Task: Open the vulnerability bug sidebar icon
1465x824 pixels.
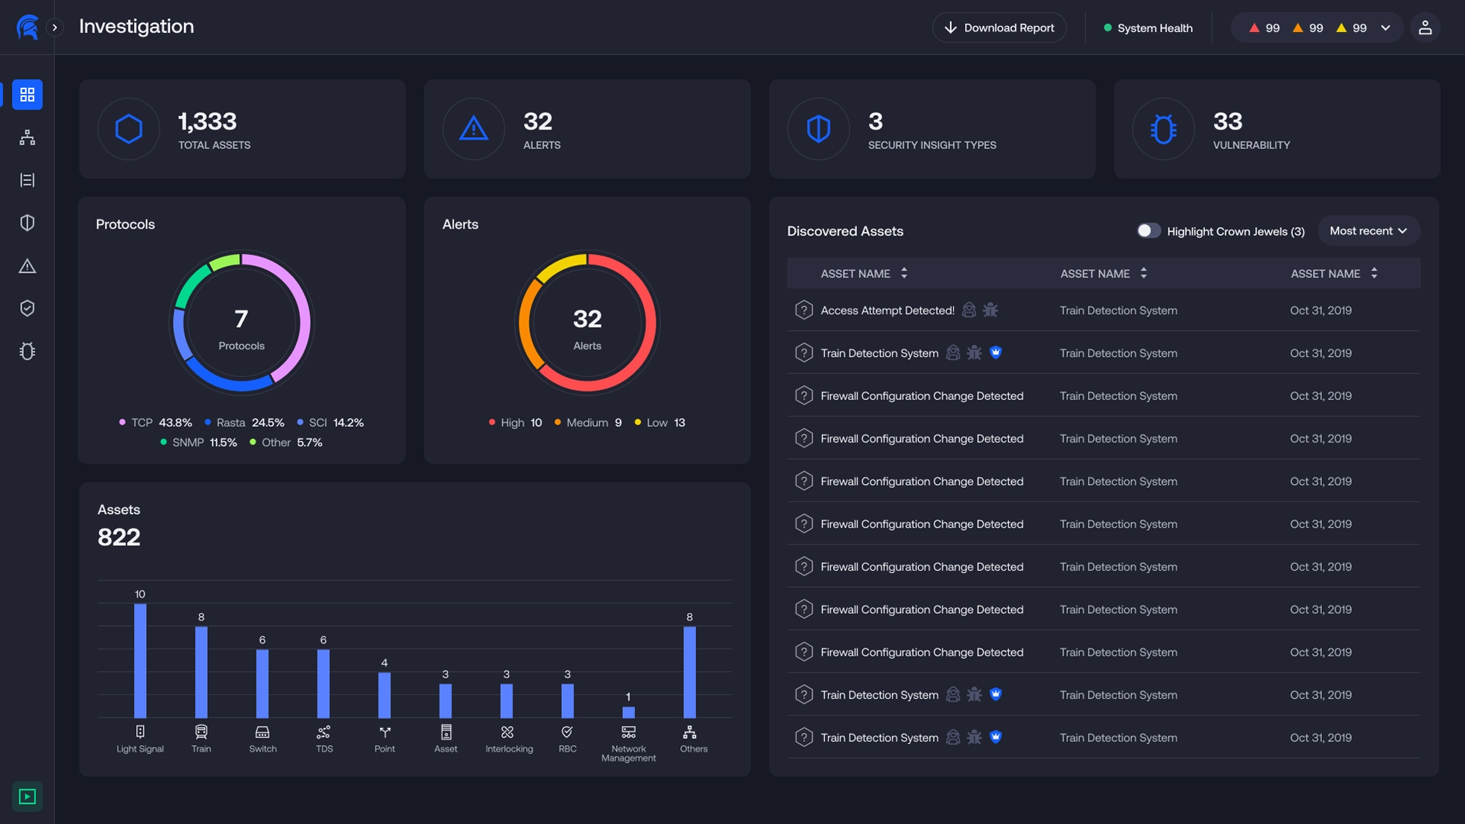Action: click(x=28, y=351)
